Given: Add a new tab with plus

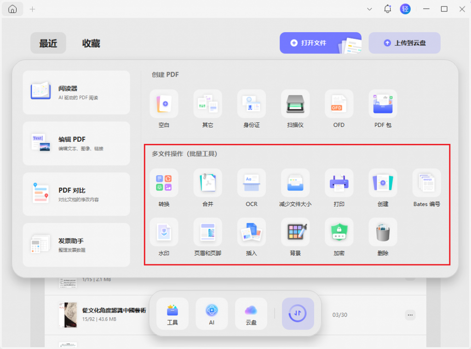Looking at the screenshot, I should pyautogui.click(x=33, y=9).
